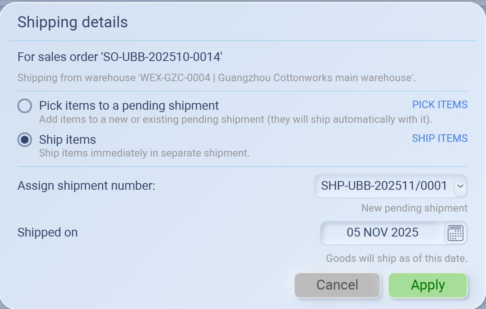486x309 pixels.
Task: Expand the shipment number dropdown arrow
Action: coord(460,186)
